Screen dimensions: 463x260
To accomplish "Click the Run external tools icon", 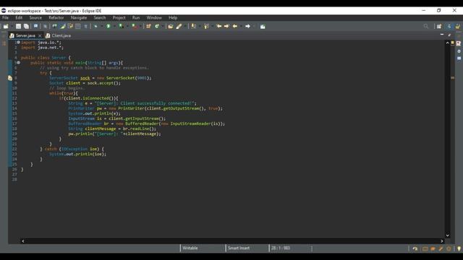I will [134, 27].
